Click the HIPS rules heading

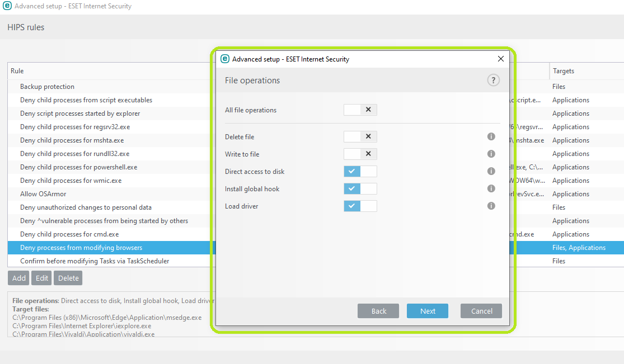26,27
